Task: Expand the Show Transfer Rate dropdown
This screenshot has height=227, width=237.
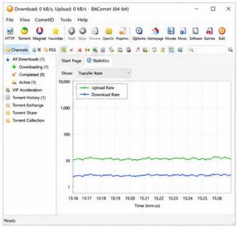Action: pos(104,73)
